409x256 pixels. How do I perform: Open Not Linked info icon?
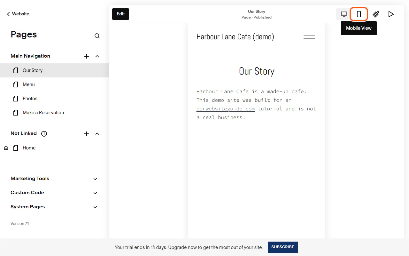[x=44, y=134]
